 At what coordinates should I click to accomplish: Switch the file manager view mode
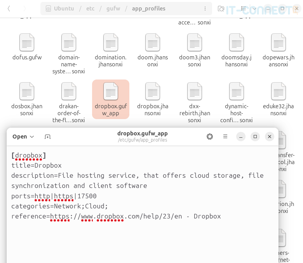click(x=244, y=9)
